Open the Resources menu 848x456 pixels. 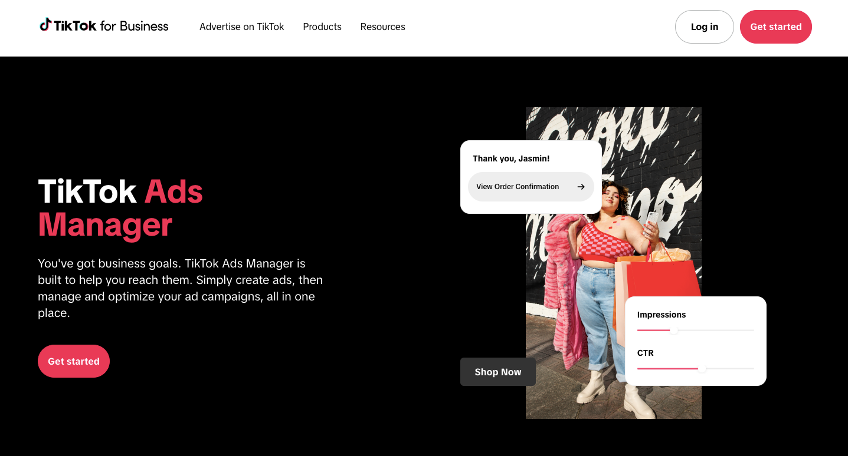383,27
